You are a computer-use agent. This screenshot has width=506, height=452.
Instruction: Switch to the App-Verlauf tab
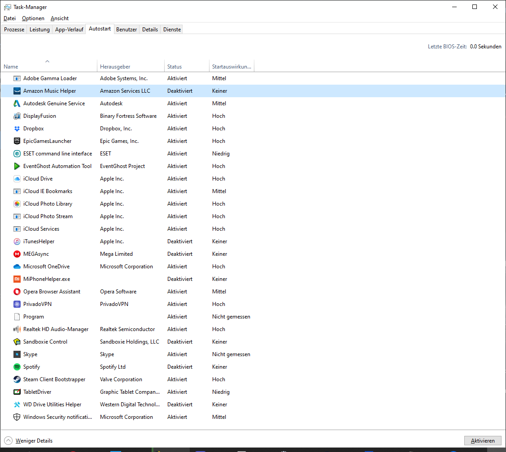tap(69, 29)
